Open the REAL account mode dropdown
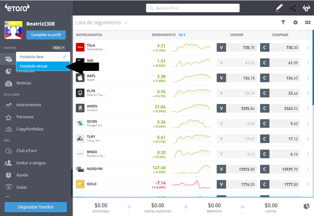This screenshot has height=216, width=314. point(59,48)
